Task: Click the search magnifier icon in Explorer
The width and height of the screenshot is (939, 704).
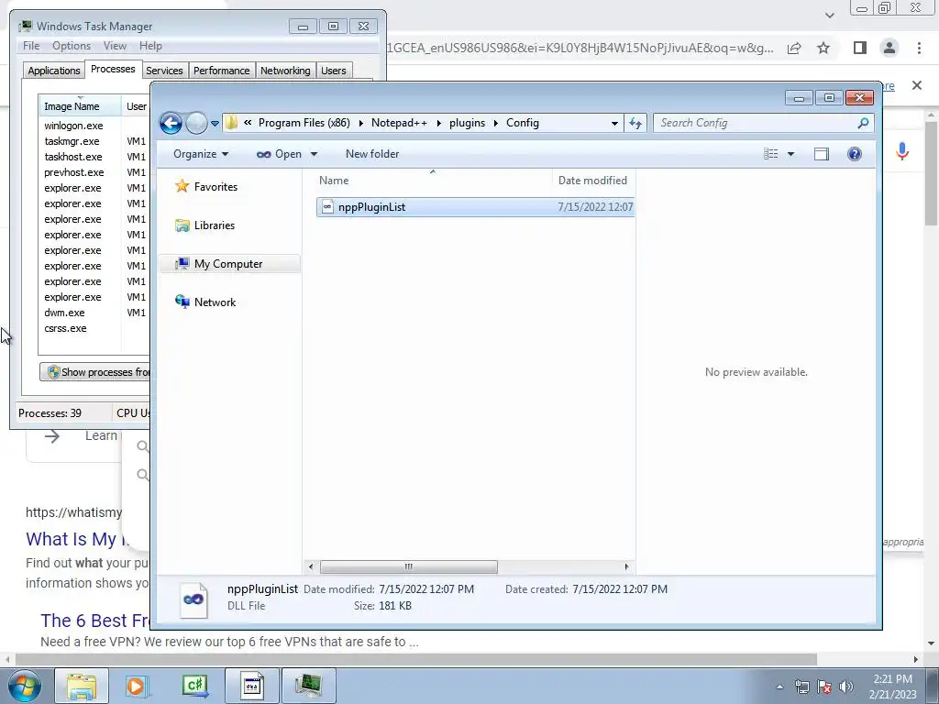Action: (x=863, y=123)
